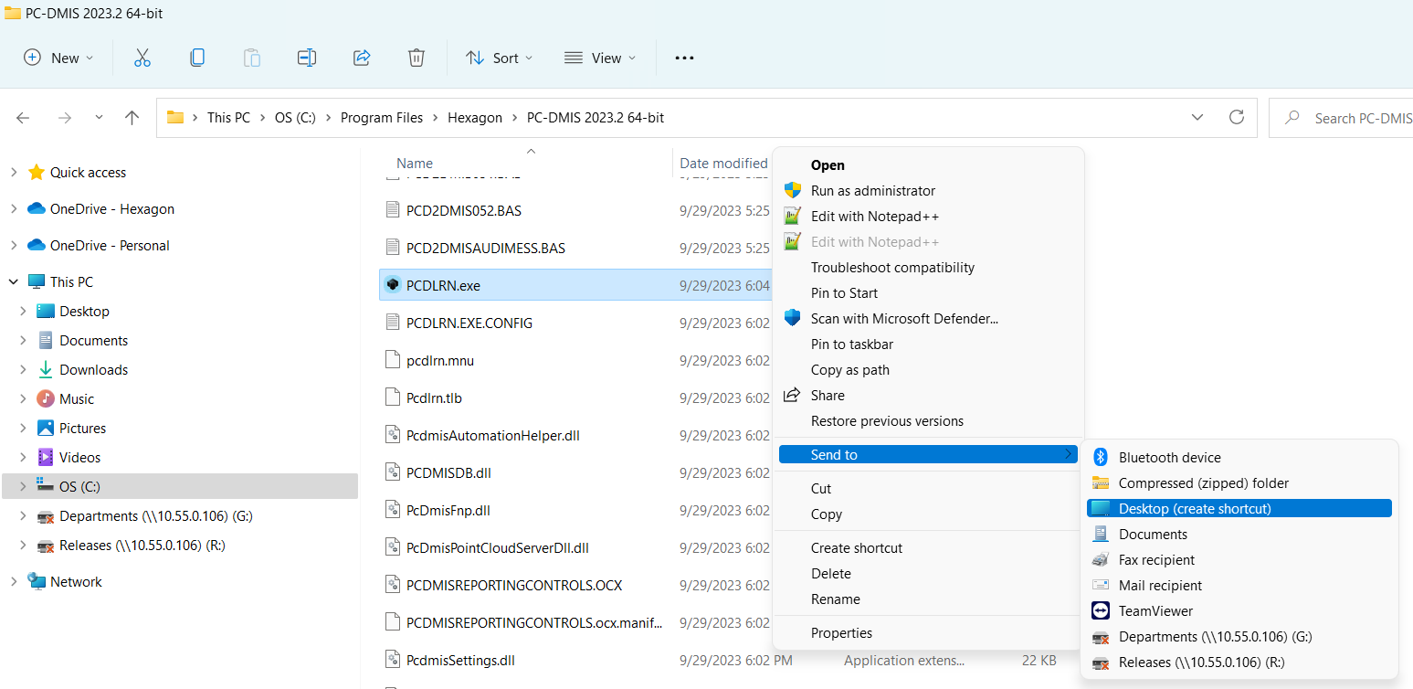Navigate to Program Files via the breadcrumb
This screenshot has width=1413, height=689.
[x=381, y=117]
